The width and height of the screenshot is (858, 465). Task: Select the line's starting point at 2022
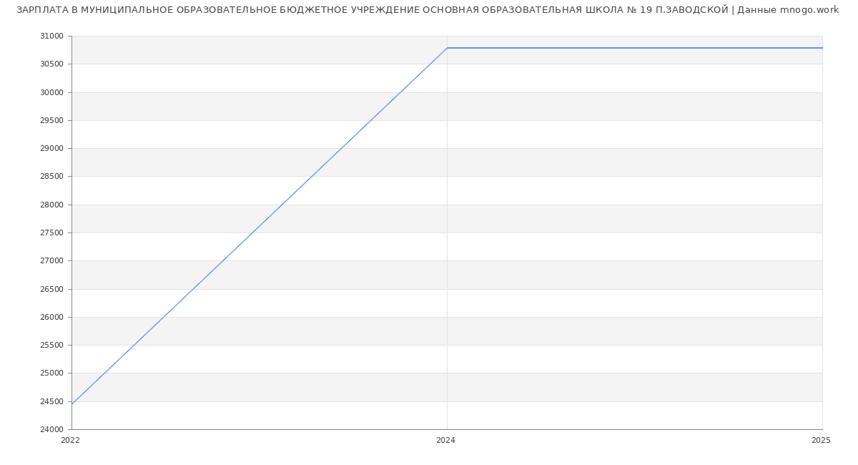click(72, 404)
